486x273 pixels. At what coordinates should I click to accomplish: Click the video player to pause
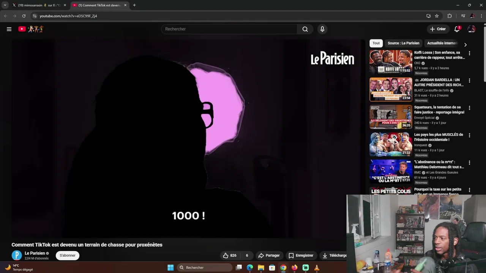click(188, 138)
